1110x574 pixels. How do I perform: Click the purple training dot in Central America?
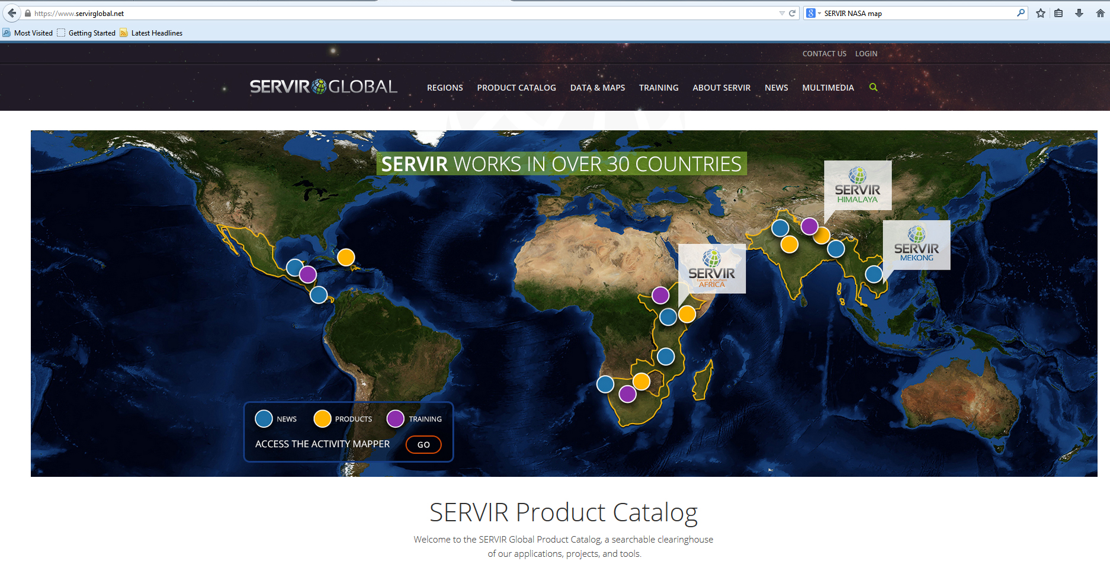(307, 274)
